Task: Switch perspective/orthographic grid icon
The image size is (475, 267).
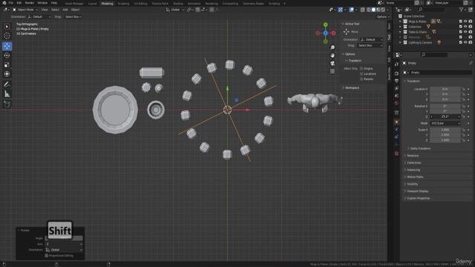Action: point(332,71)
